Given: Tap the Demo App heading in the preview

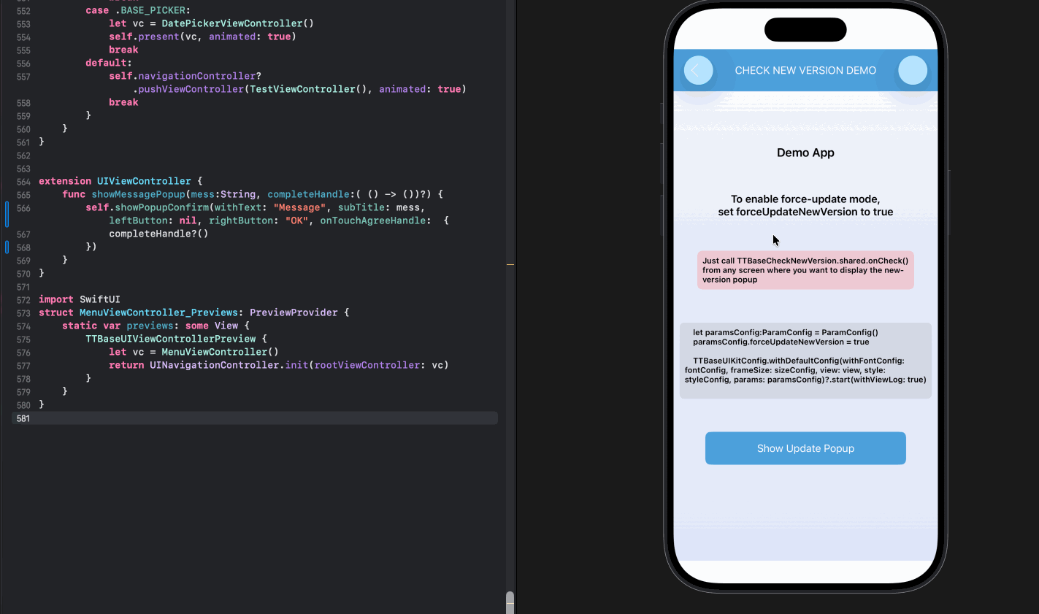Looking at the screenshot, I should click(805, 153).
